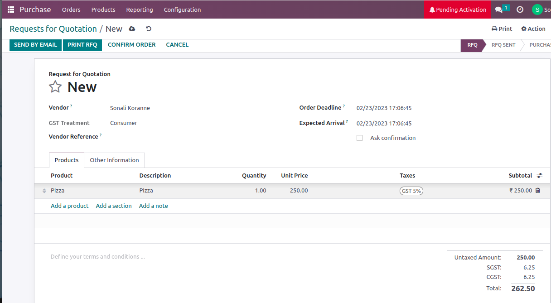Open the Print dropdown
This screenshot has height=303, width=551.
(x=502, y=29)
